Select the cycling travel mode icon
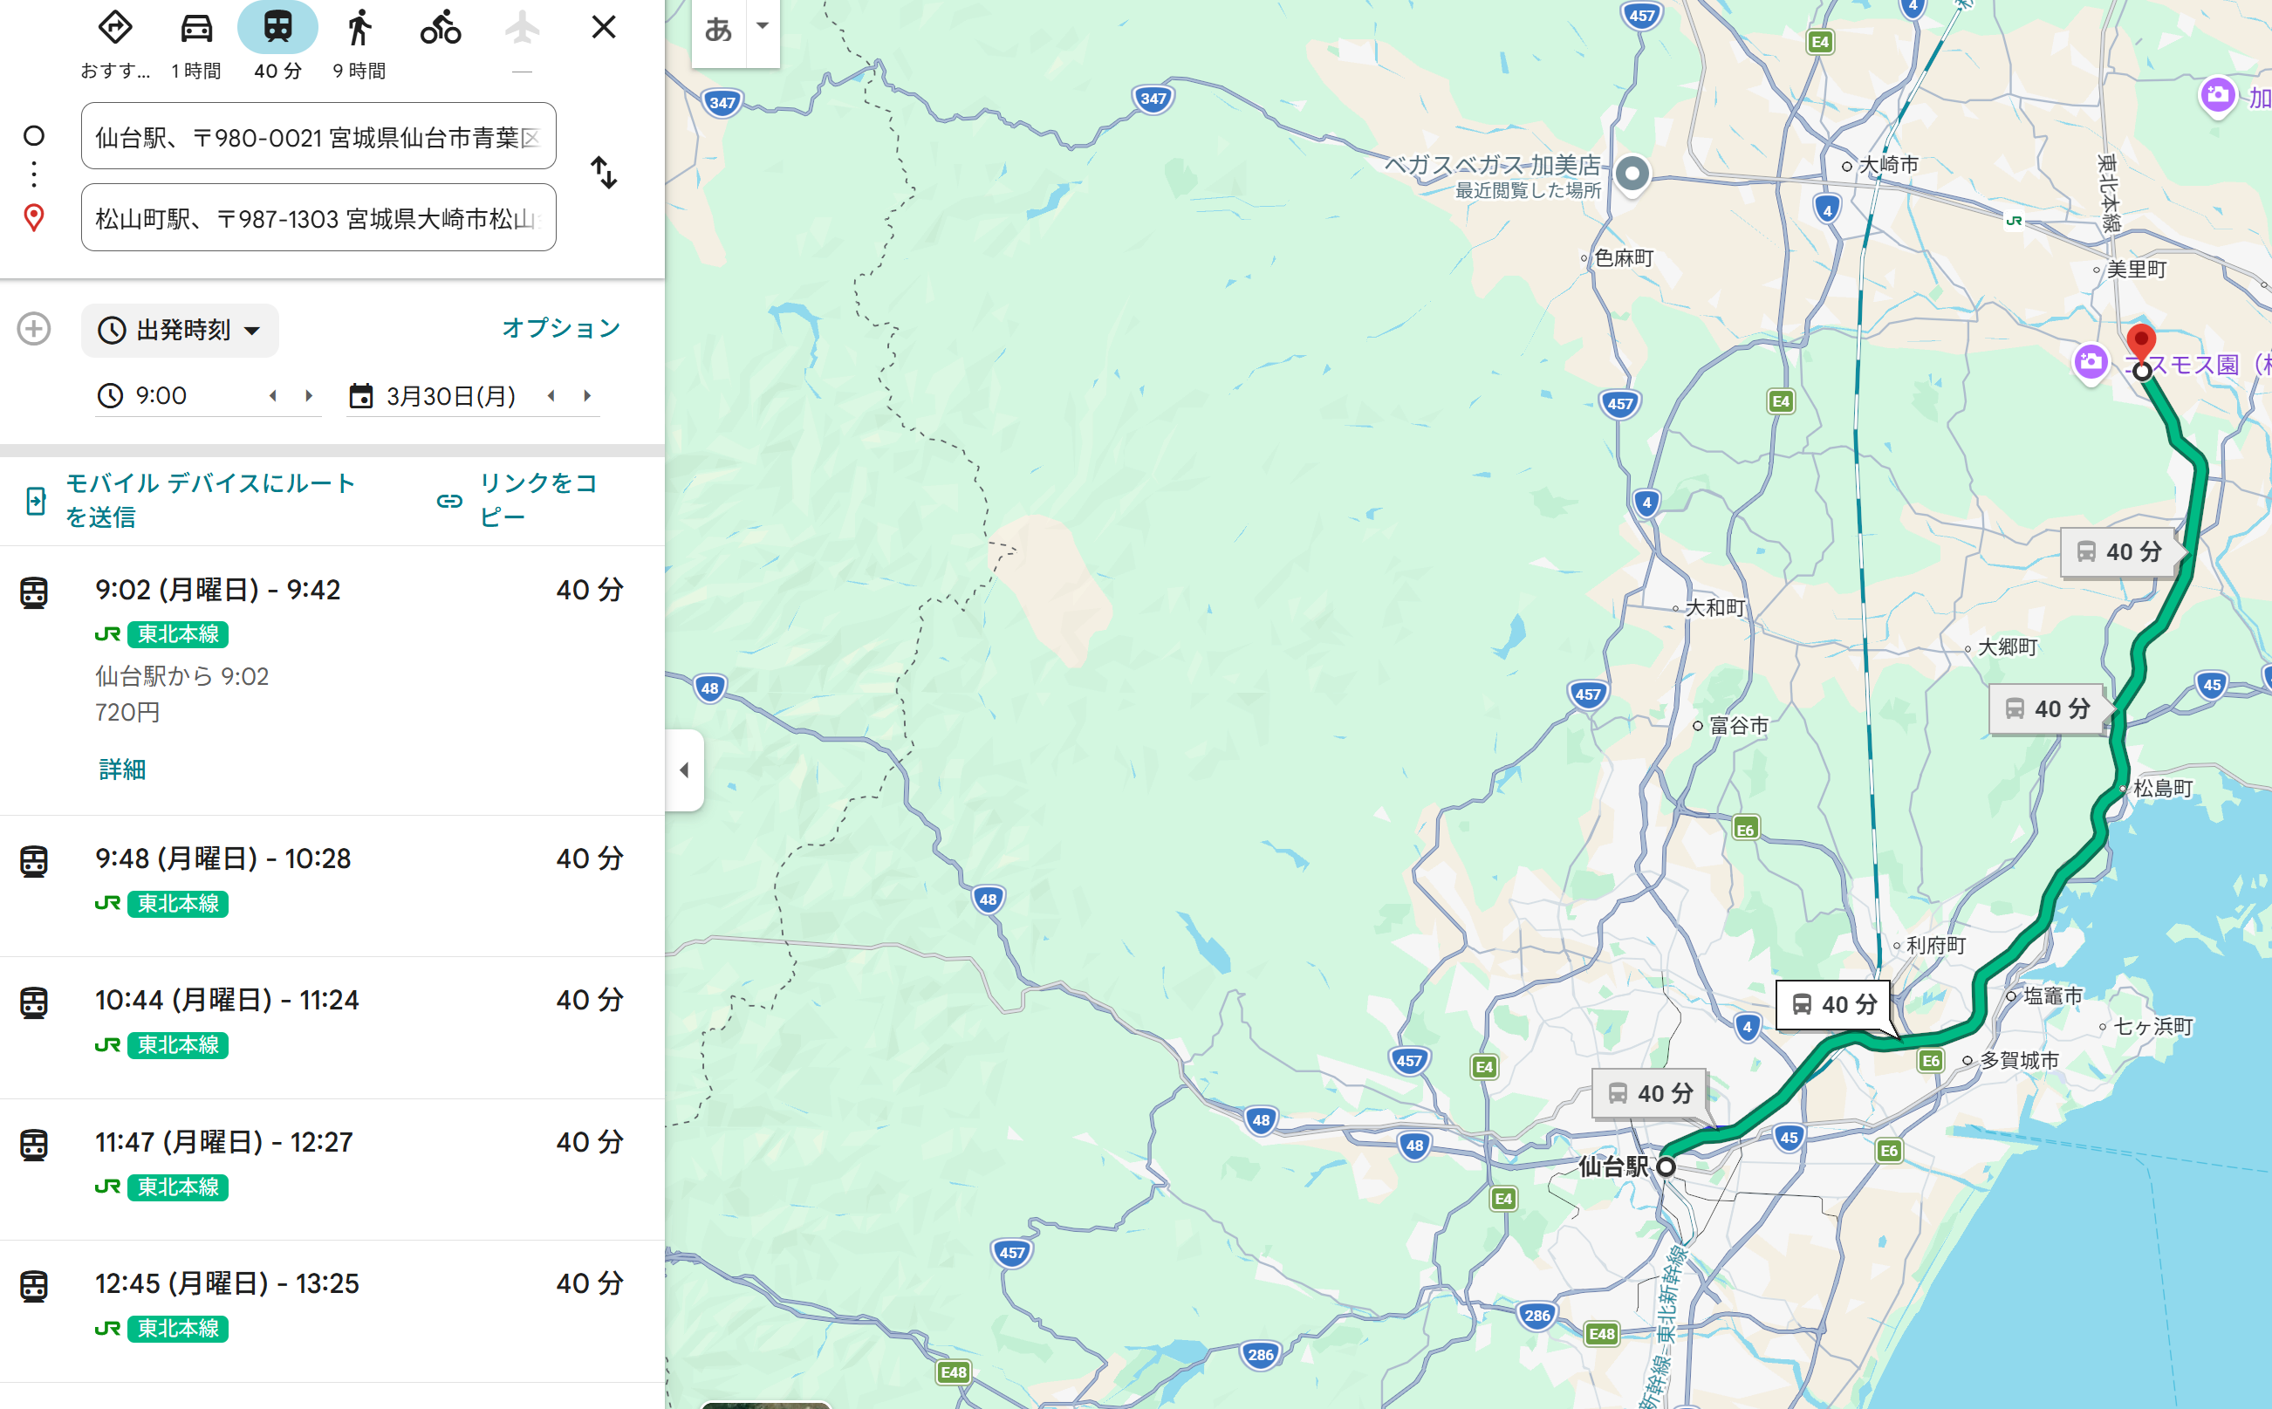This screenshot has height=1409, width=2272. [440, 28]
